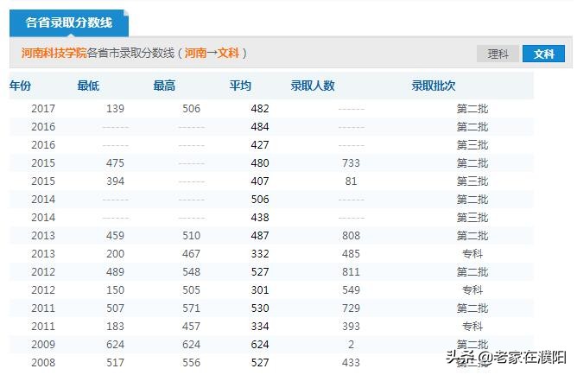577x375 pixels.
Task: Click the 平均 column header
Action: [240, 86]
